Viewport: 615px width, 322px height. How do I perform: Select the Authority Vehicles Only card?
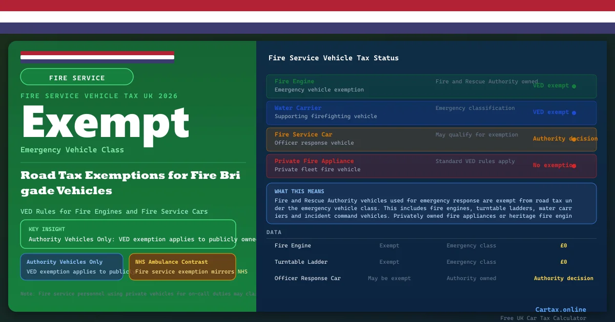click(72, 267)
